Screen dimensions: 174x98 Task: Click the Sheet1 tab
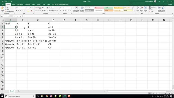pos(12,91)
